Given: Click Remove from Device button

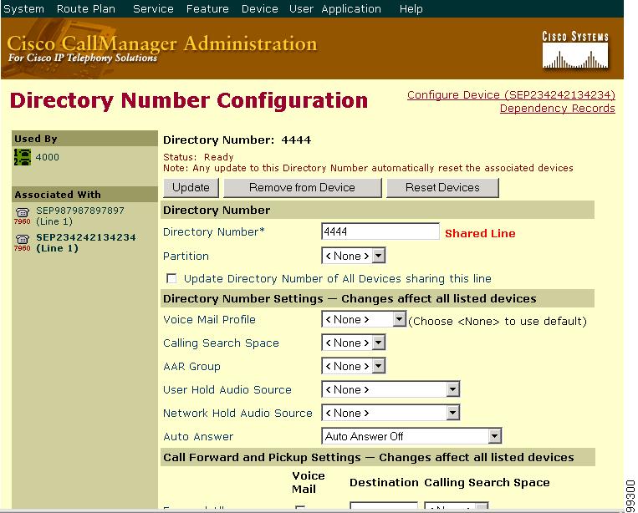Looking at the screenshot, I should point(303,188).
